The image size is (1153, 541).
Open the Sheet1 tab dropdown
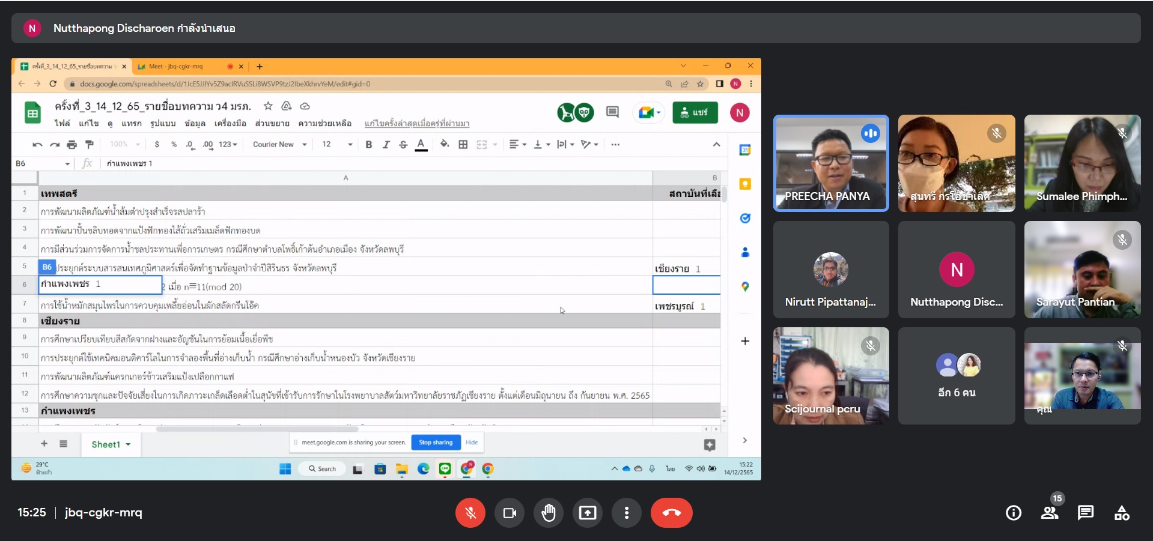(x=128, y=445)
